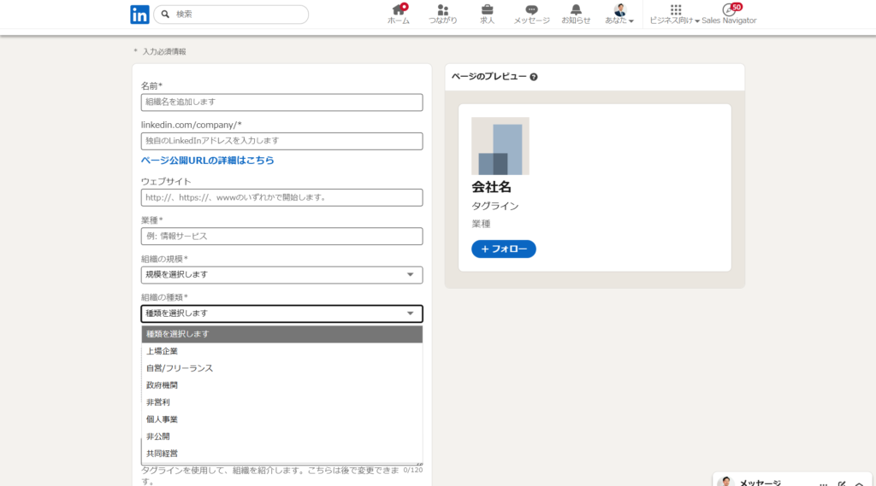The height and width of the screenshot is (486, 876).
Task: Open the つながり network icon
Action: coord(442,14)
